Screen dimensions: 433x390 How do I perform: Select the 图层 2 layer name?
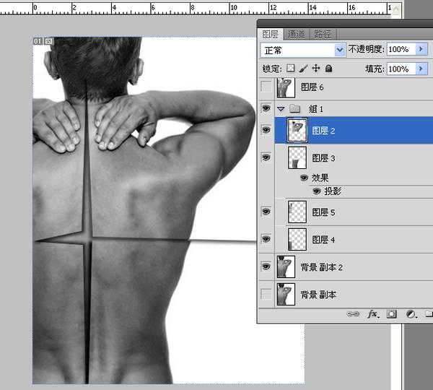click(323, 131)
